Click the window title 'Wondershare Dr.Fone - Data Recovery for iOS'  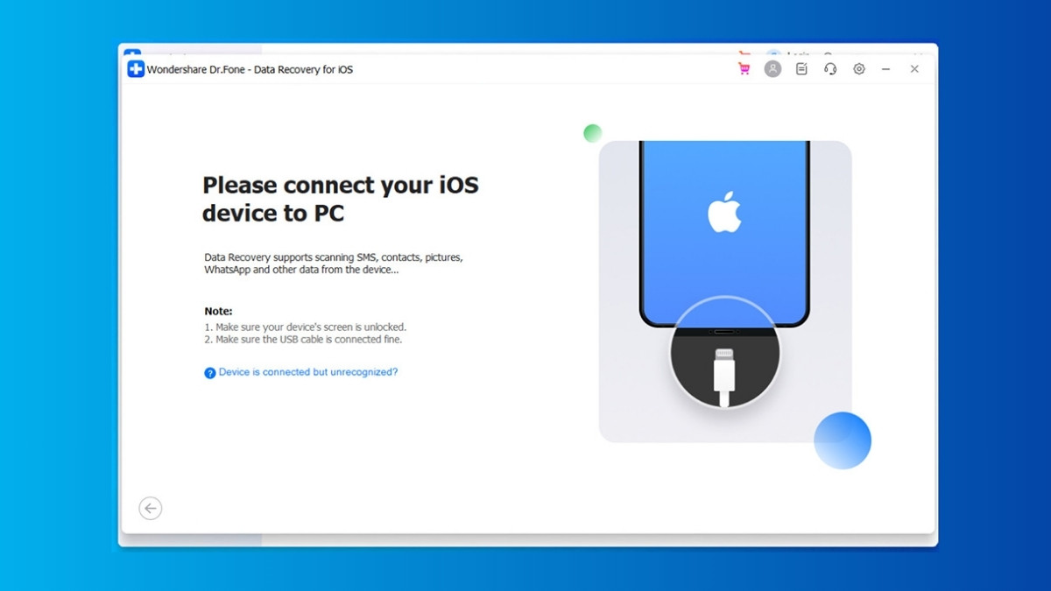coord(250,69)
